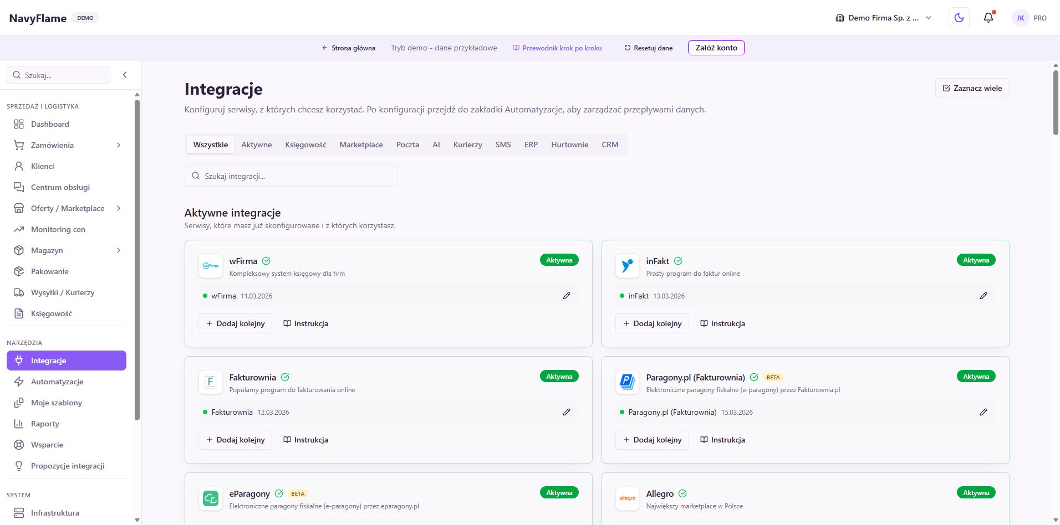This screenshot has height=525, width=1060.
Task: Open Propozycje integracji page
Action: pos(67,466)
